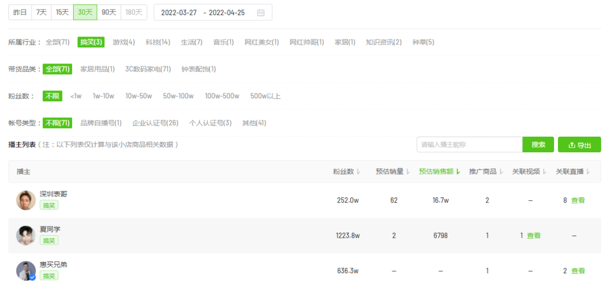The width and height of the screenshot is (608, 289).
Task: Filter industry by 科技(14)
Action: pos(158,42)
